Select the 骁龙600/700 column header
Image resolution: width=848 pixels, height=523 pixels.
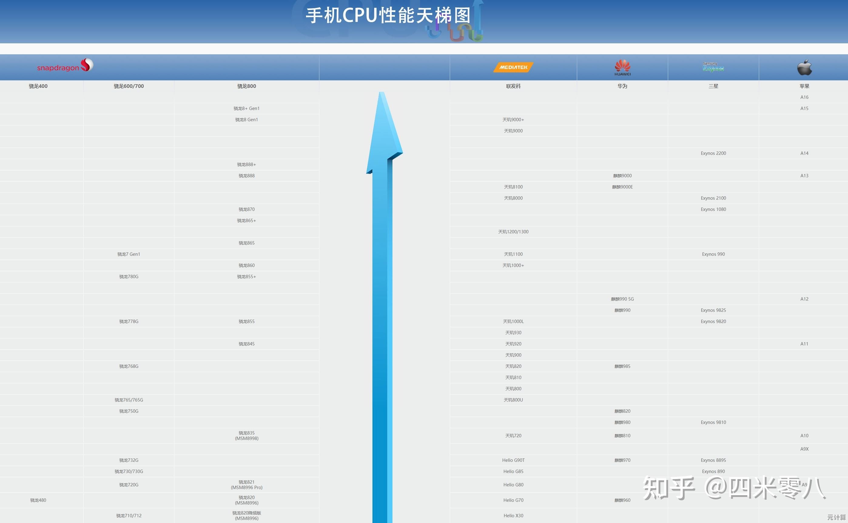tap(128, 86)
